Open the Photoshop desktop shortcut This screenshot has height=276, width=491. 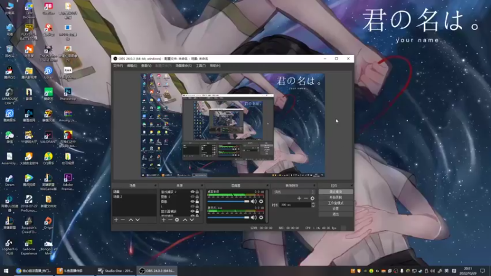click(68, 94)
